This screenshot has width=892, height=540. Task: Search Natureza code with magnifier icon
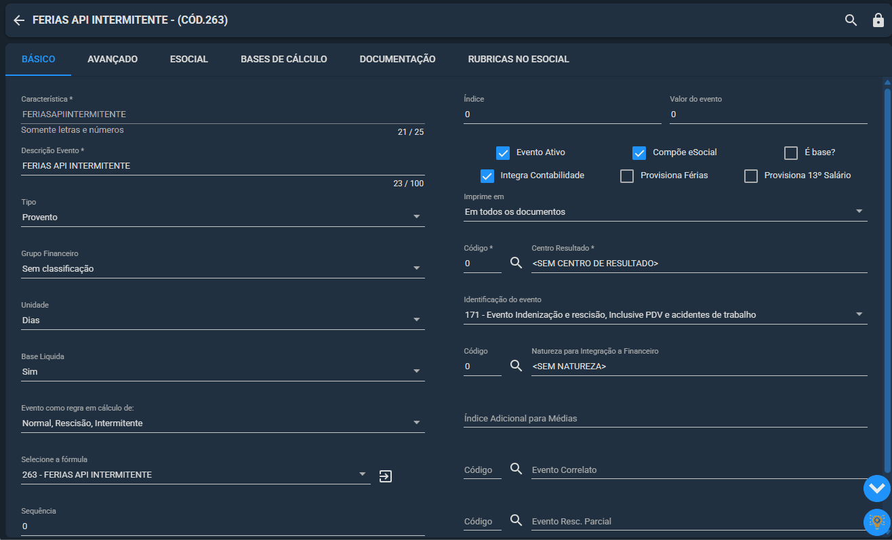click(516, 366)
